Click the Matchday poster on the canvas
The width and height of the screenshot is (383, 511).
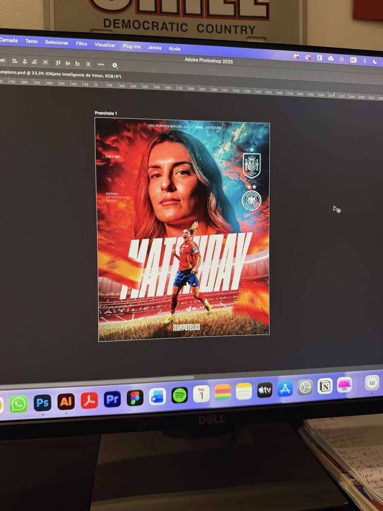[183, 230]
